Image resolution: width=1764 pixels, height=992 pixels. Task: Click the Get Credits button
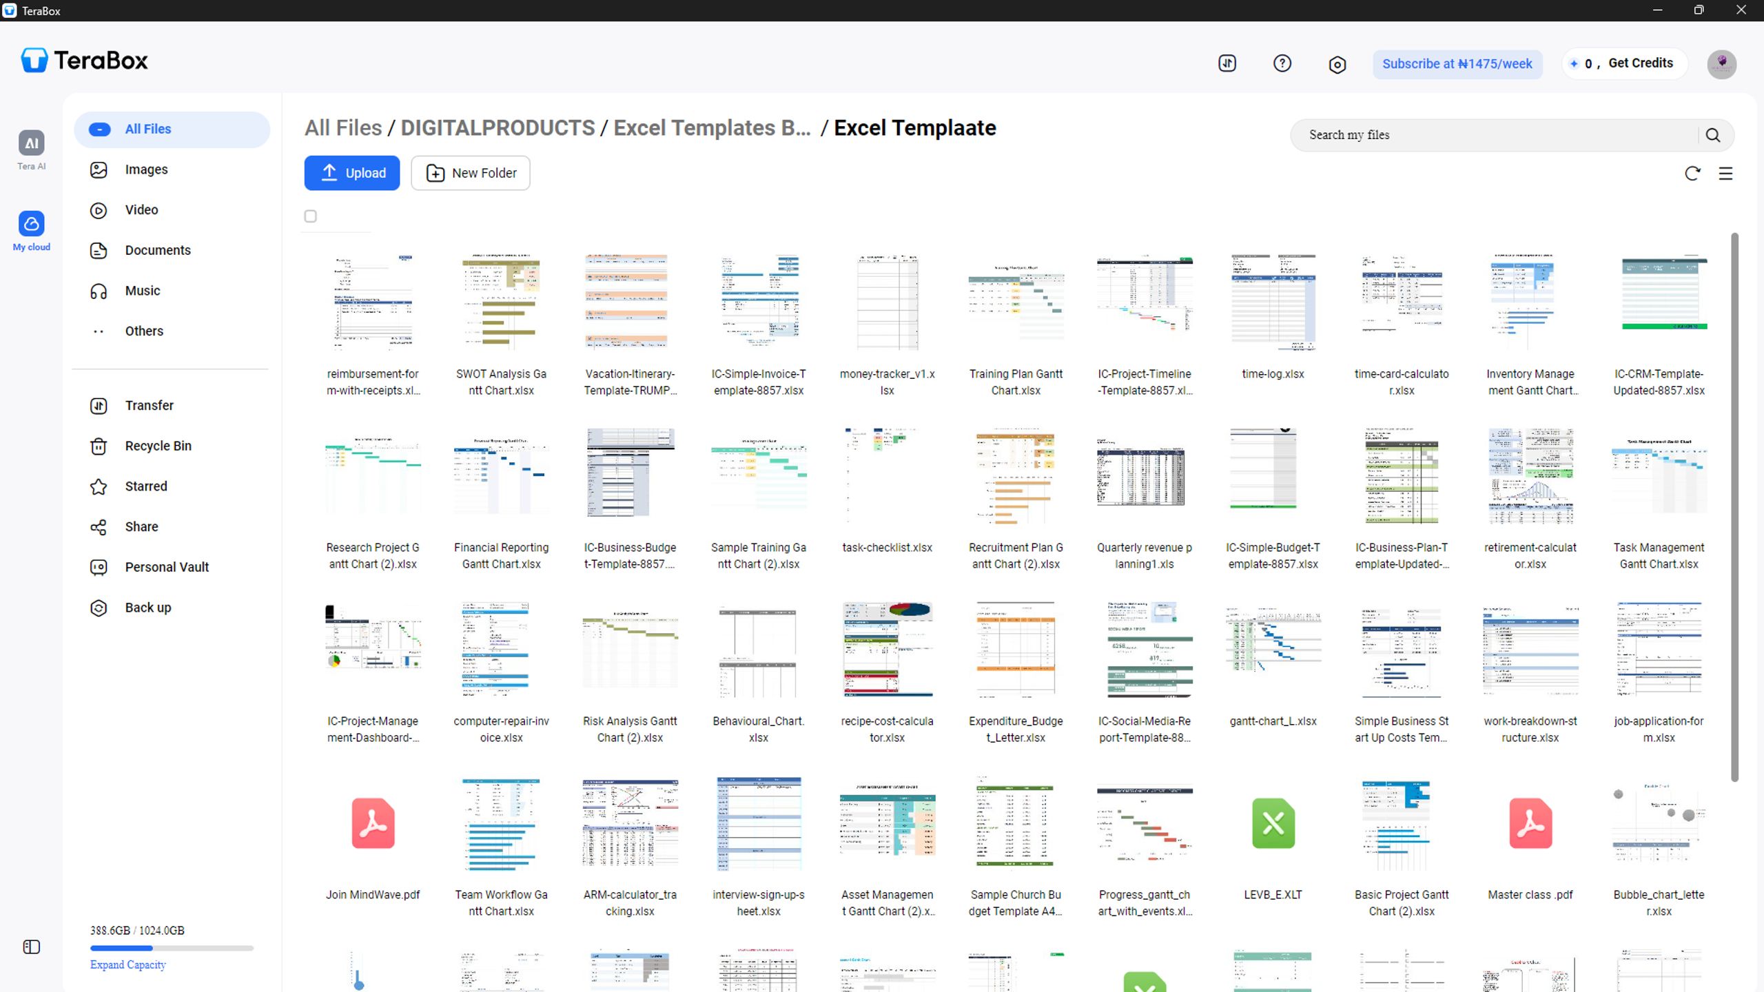(x=1625, y=63)
